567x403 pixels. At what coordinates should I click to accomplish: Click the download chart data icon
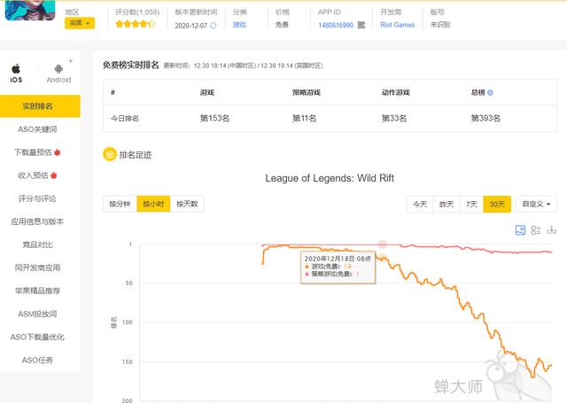pyautogui.click(x=551, y=230)
